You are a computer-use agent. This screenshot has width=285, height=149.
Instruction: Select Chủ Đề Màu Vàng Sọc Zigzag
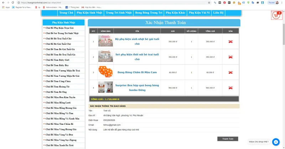61,140
